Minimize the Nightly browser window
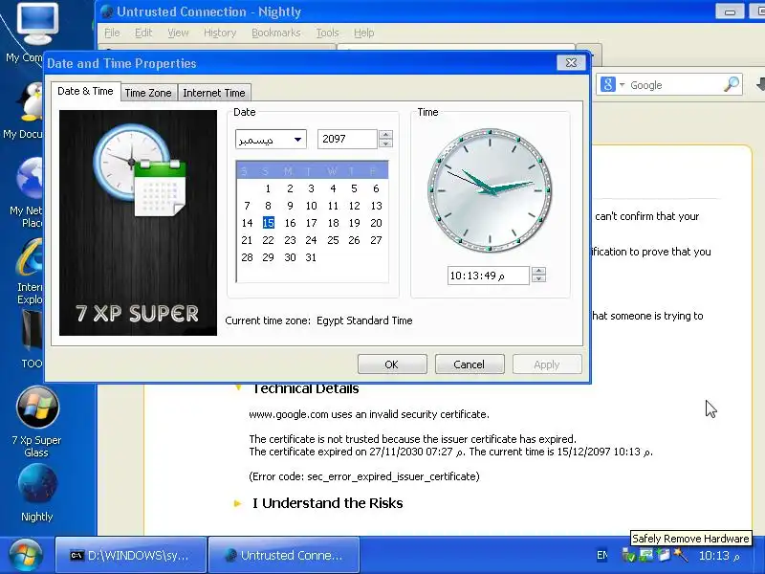Viewport: 765px width, 574px height. [730, 11]
